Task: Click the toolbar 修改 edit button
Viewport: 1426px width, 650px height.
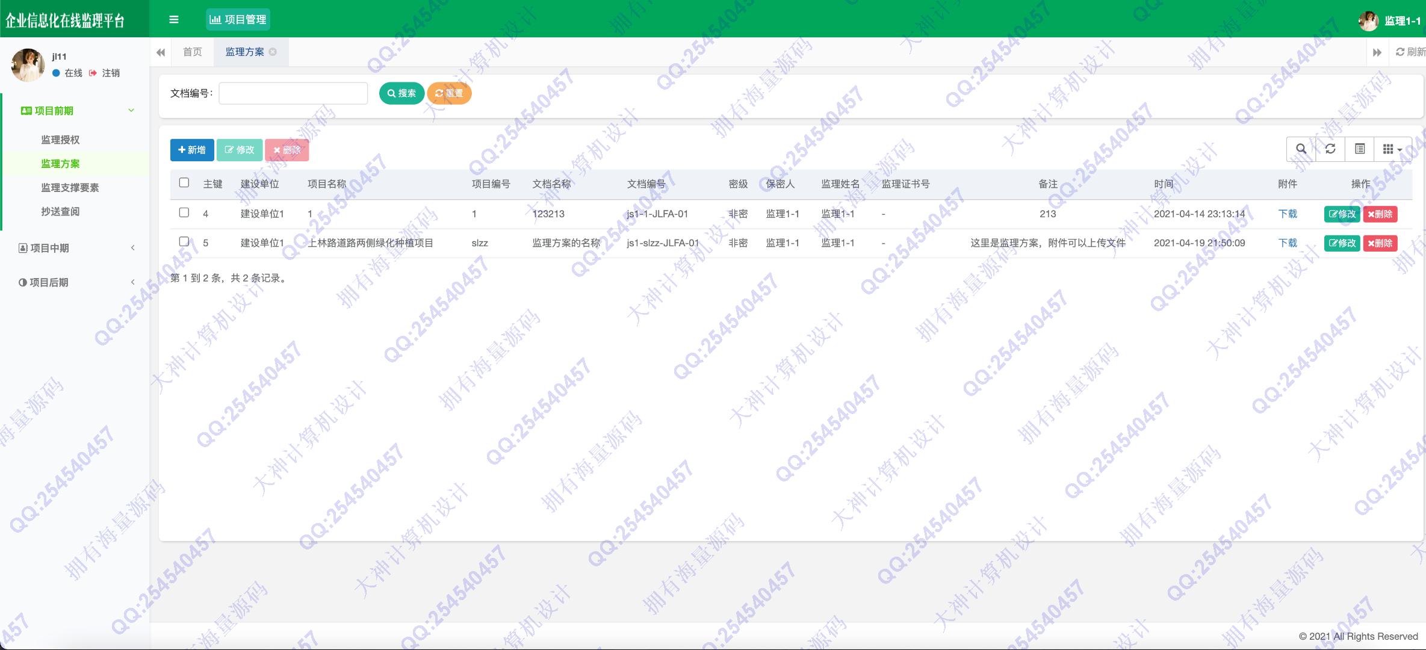Action: pyautogui.click(x=240, y=150)
